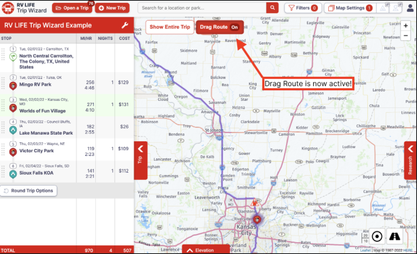Click the road view icon on map

click(395, 236)
